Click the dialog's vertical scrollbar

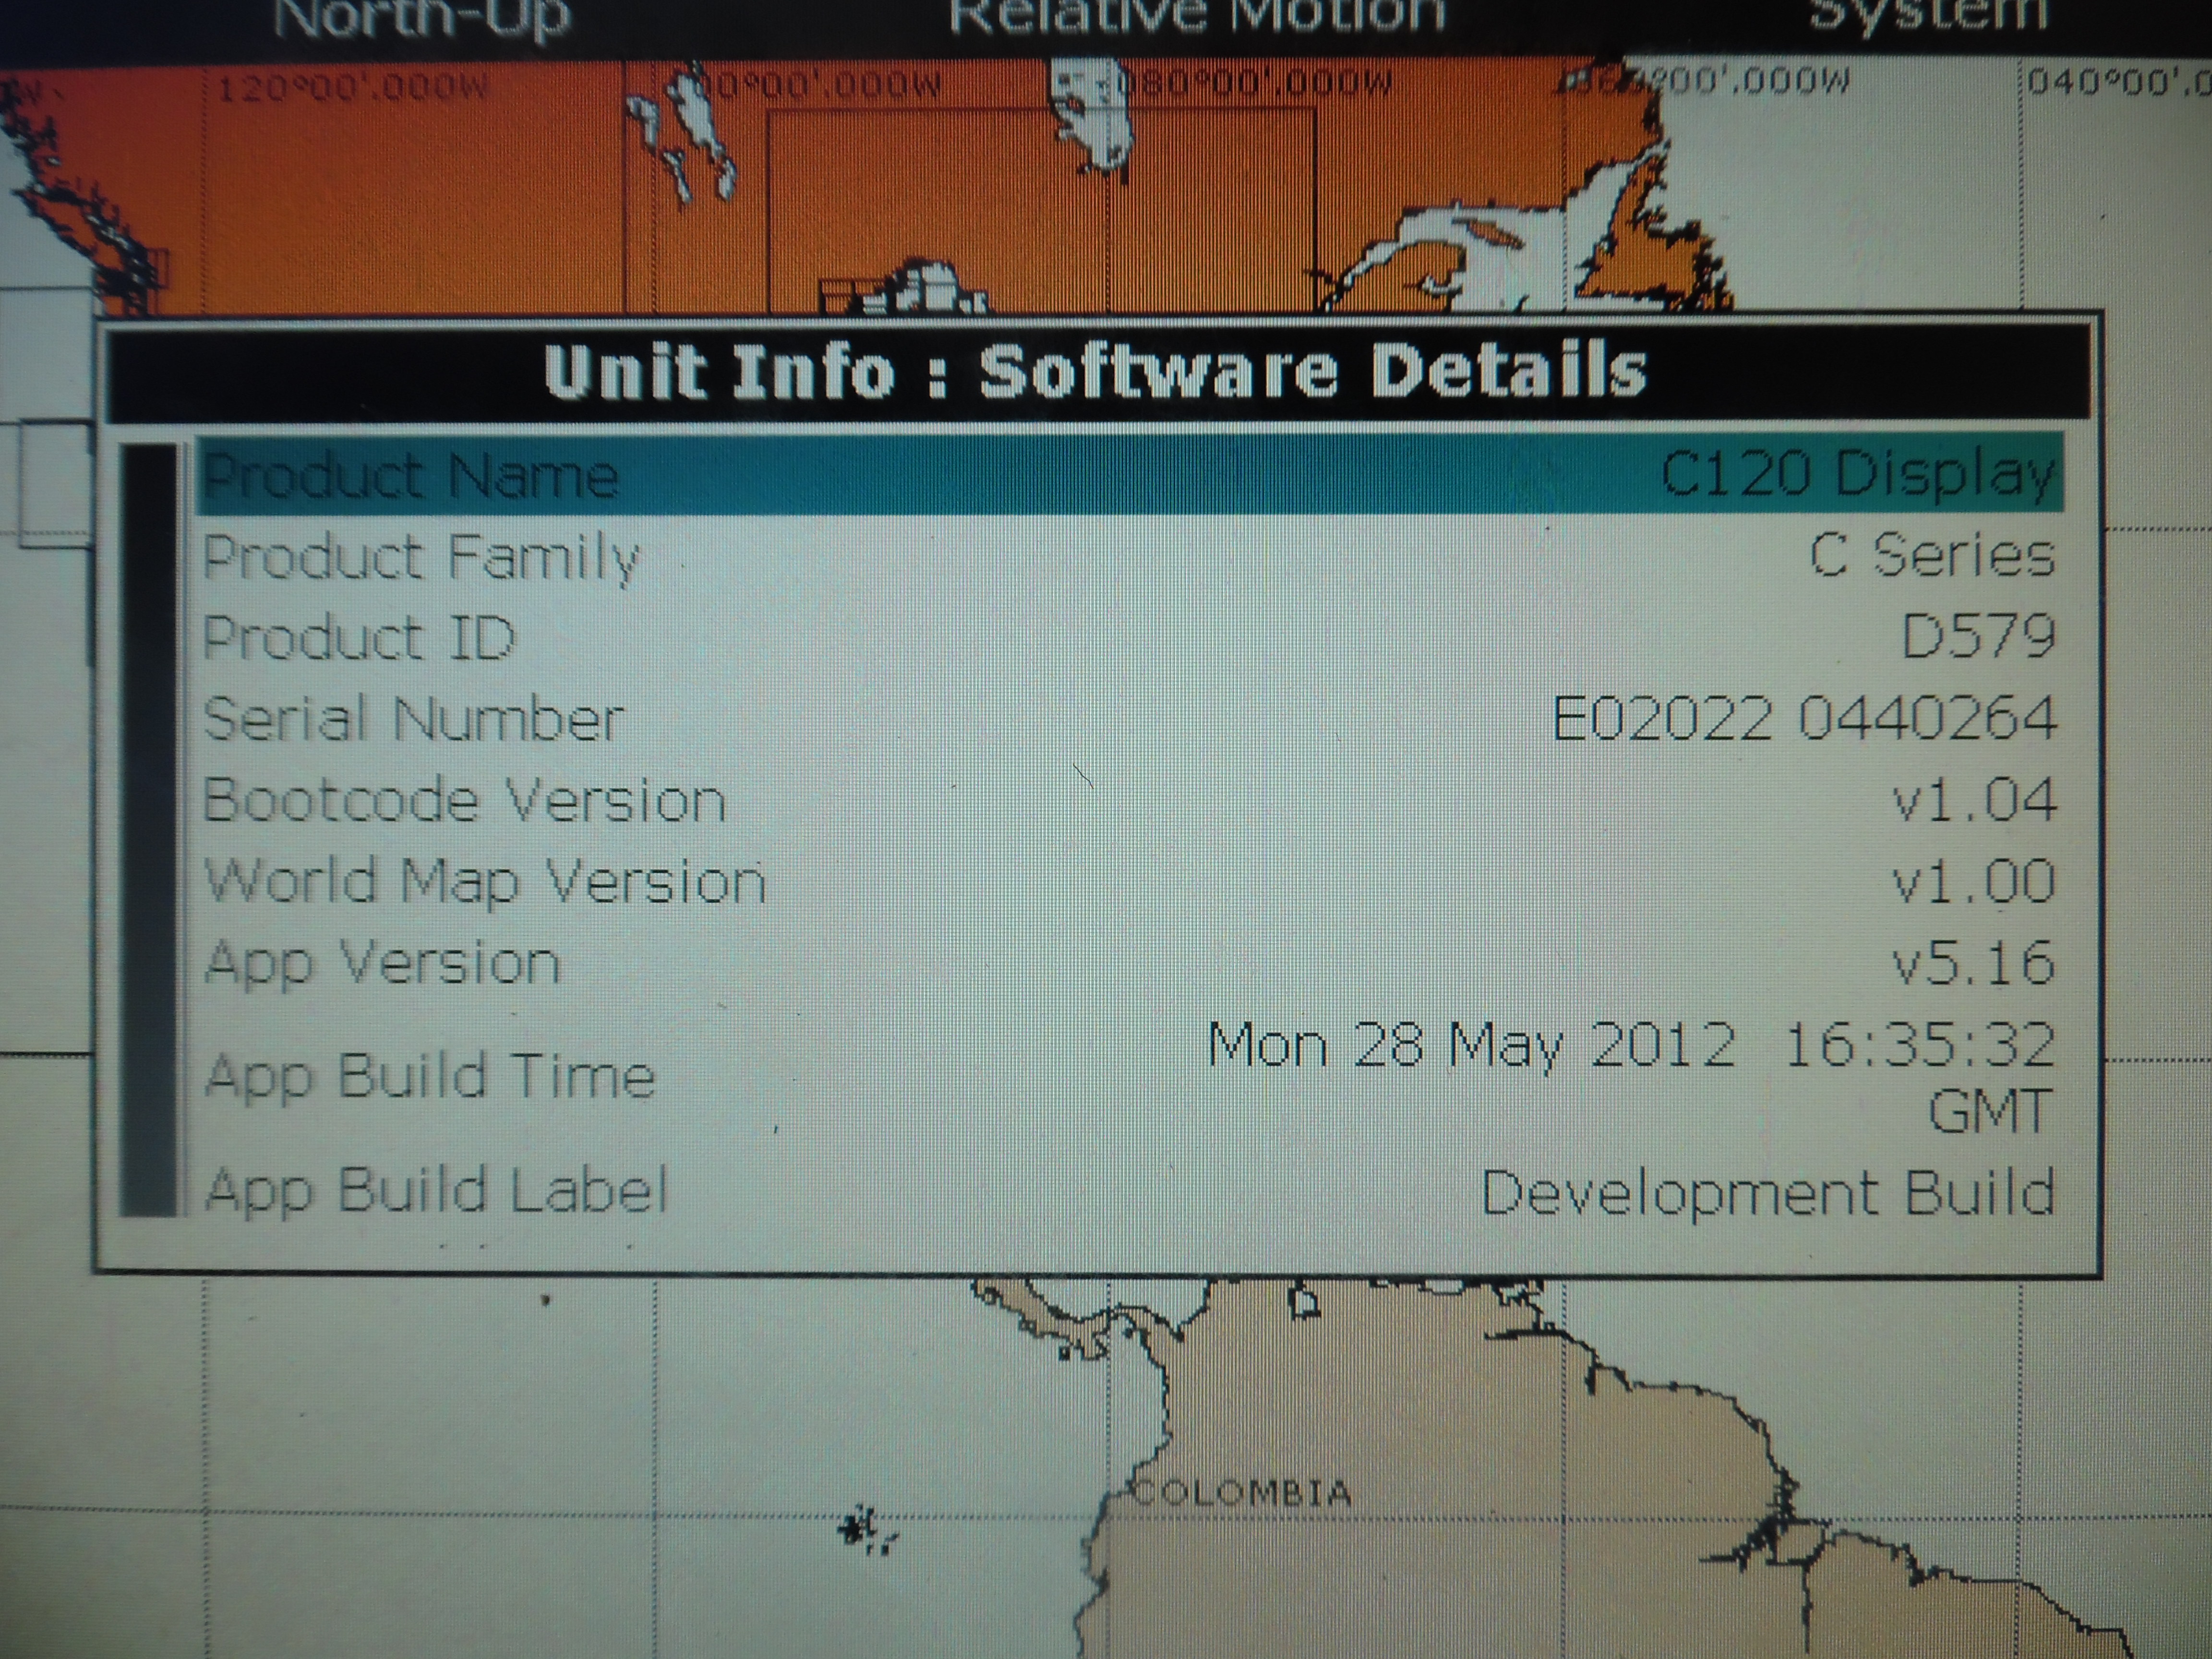pyautogui.click(x=149, y=829)
